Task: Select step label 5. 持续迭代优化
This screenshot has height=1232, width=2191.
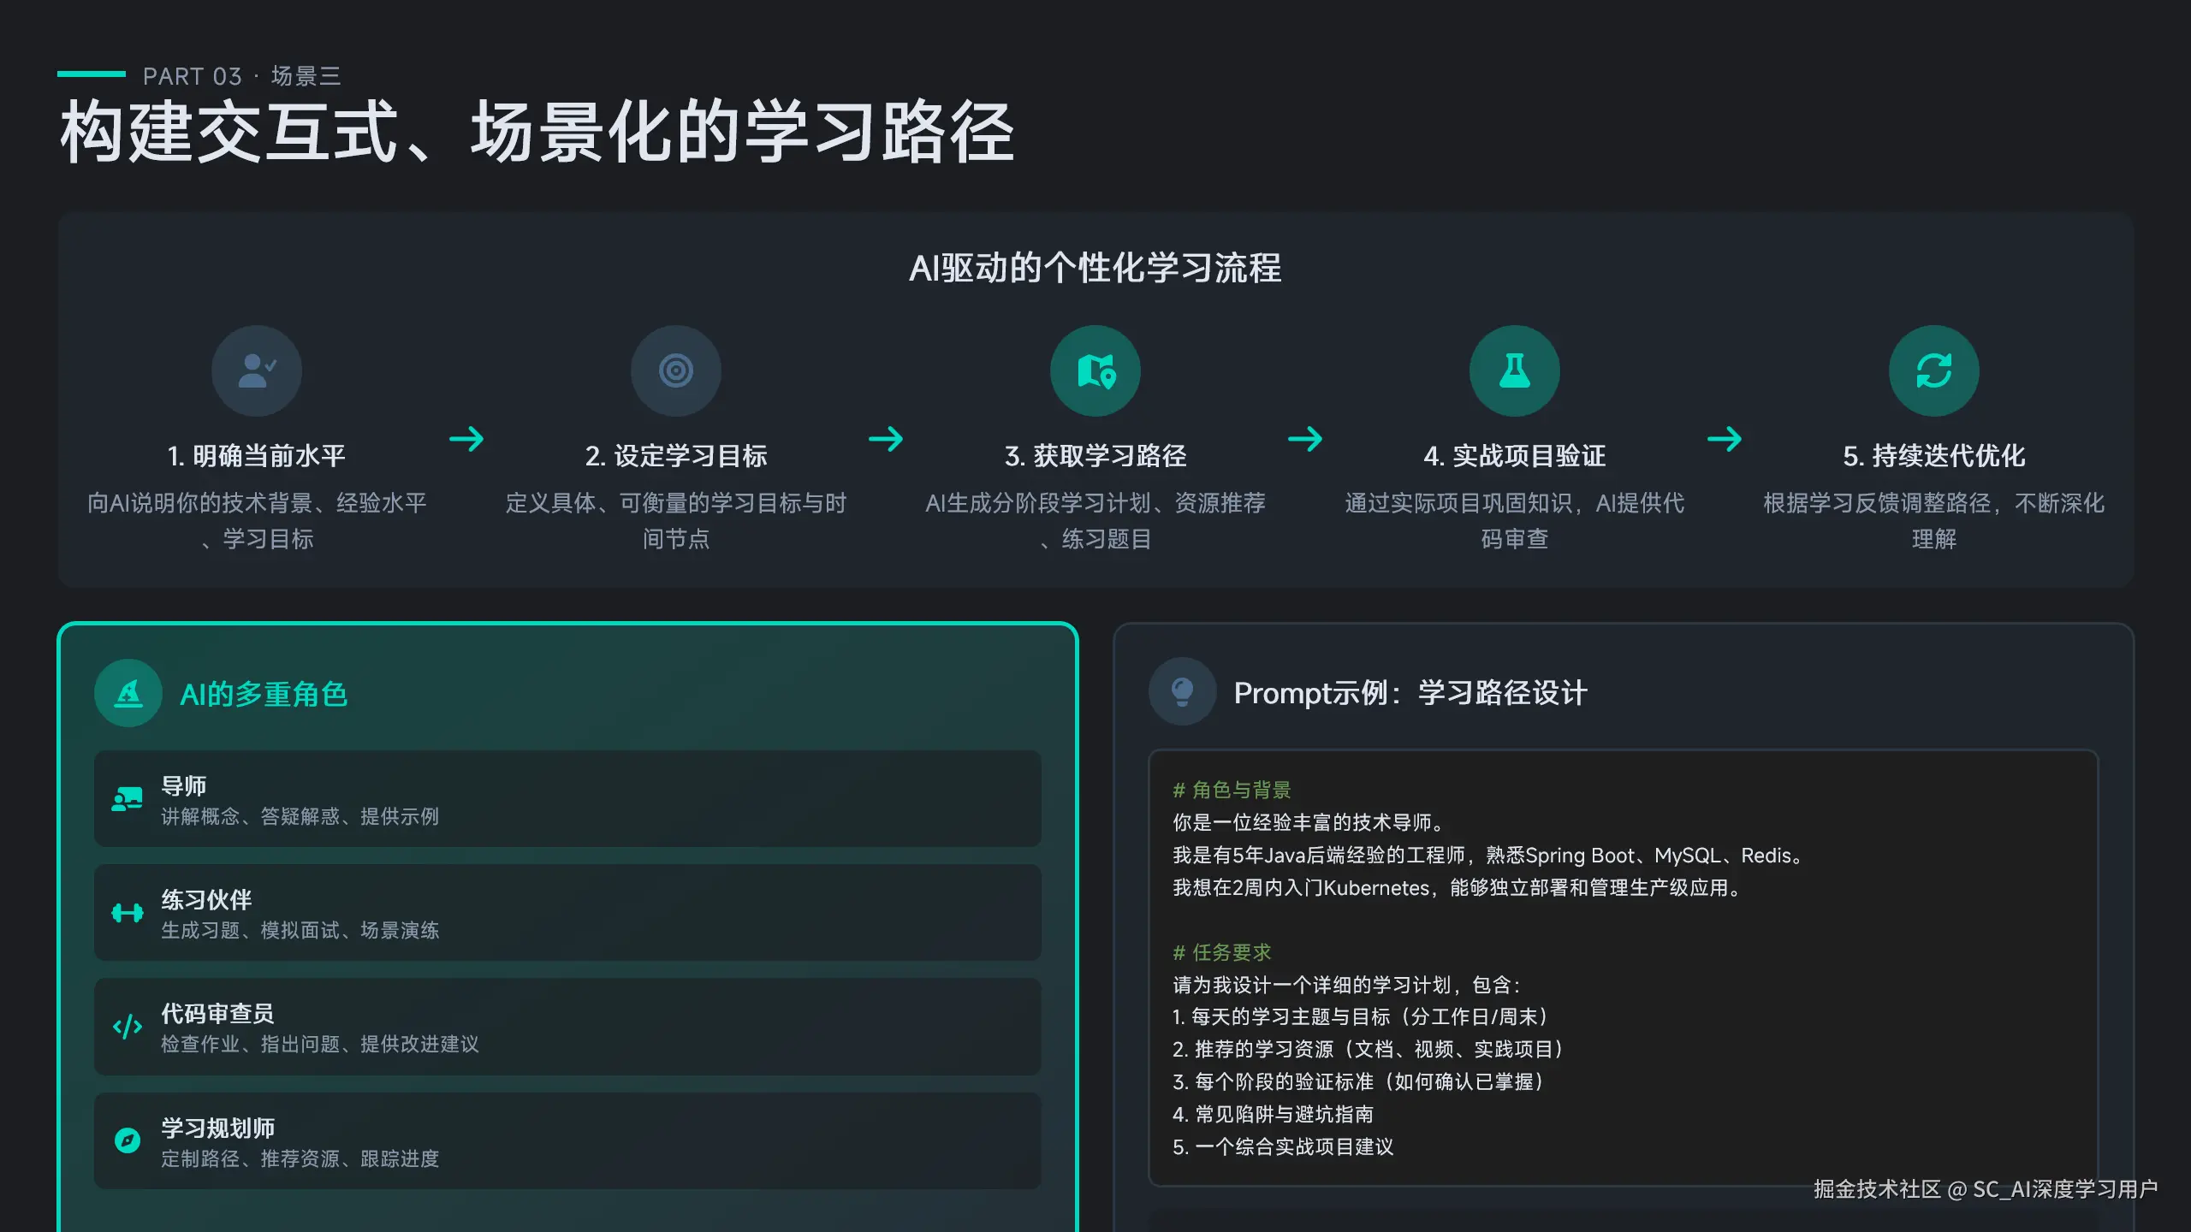Action: tap(1933, 455)
